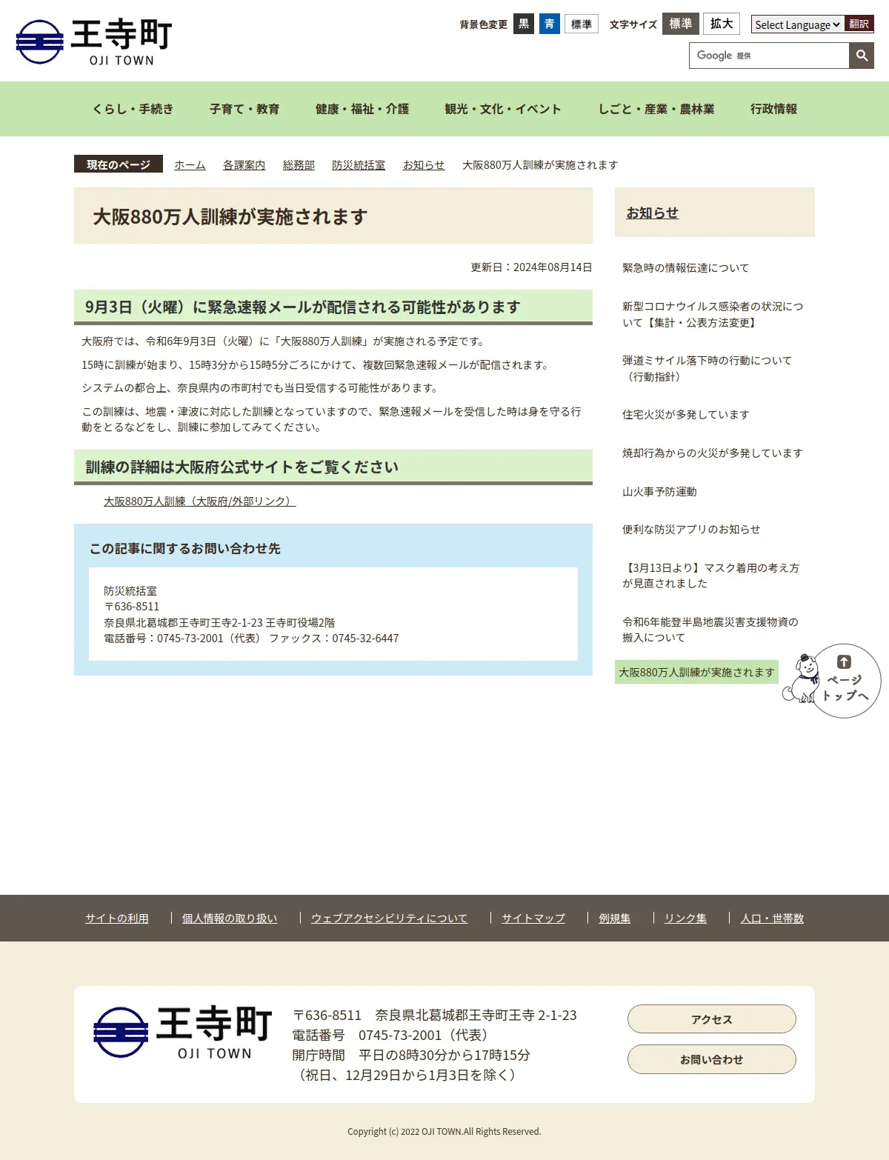889x1160 pixels.
Task: Open 緊急時の情報伝達について sidebar item
Action: point(685,268)
